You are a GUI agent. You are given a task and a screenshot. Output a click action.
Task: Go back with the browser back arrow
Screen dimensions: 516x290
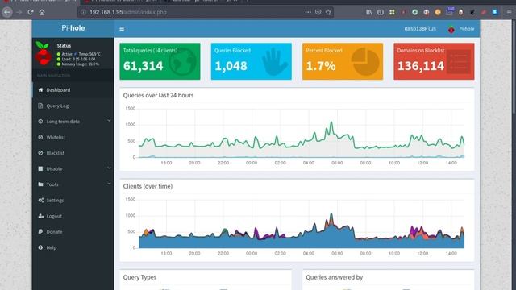pos(7,13)
